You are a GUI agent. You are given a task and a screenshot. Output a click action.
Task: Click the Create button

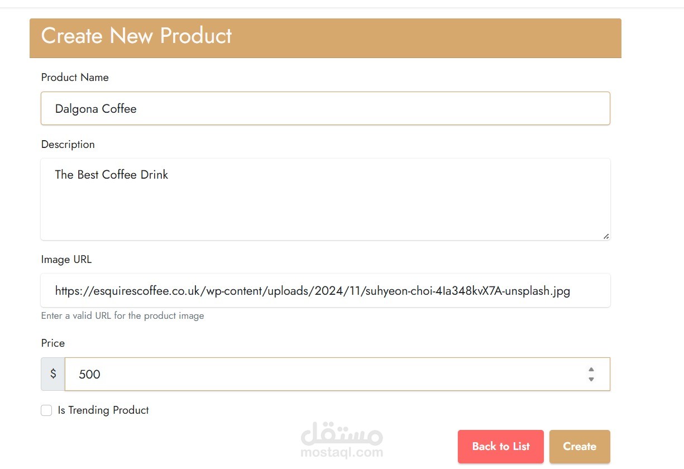580,446
